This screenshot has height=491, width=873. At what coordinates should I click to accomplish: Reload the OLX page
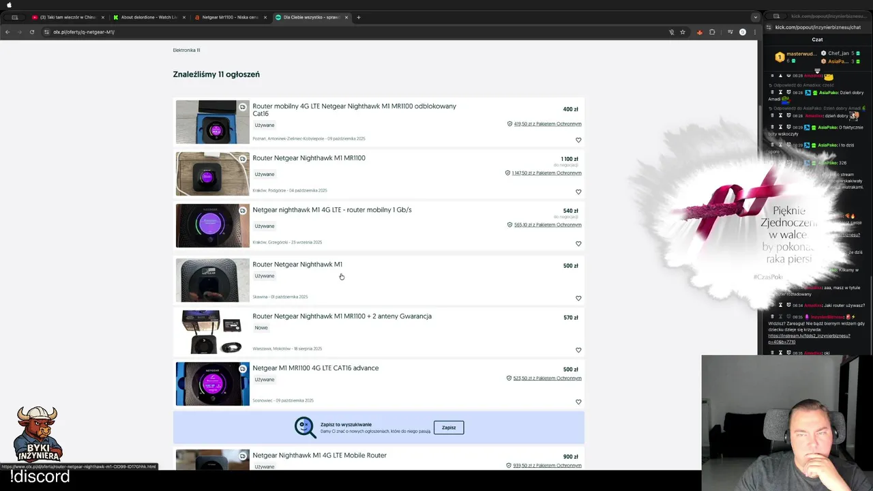31,32
